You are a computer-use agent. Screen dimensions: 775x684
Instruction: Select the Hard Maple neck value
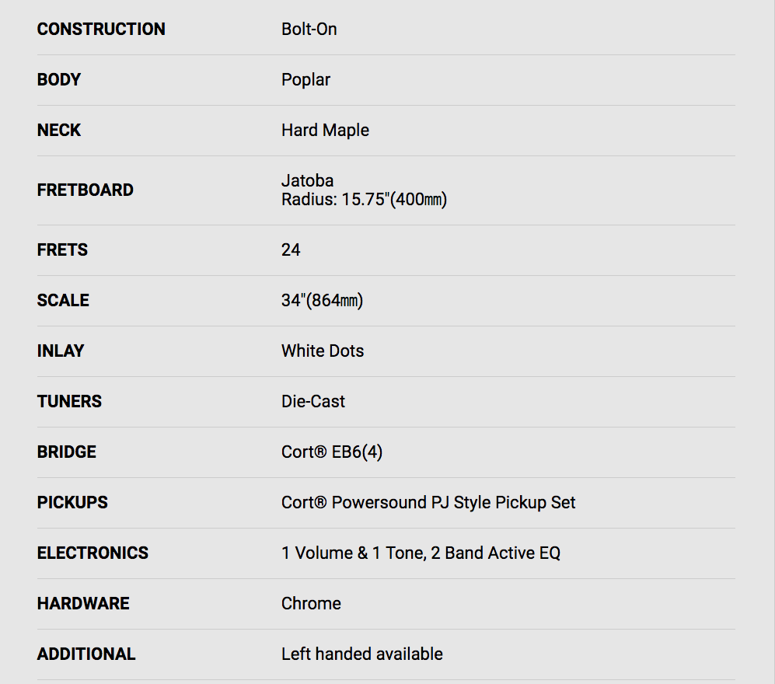pyautogui.click(x=325, y=131)
